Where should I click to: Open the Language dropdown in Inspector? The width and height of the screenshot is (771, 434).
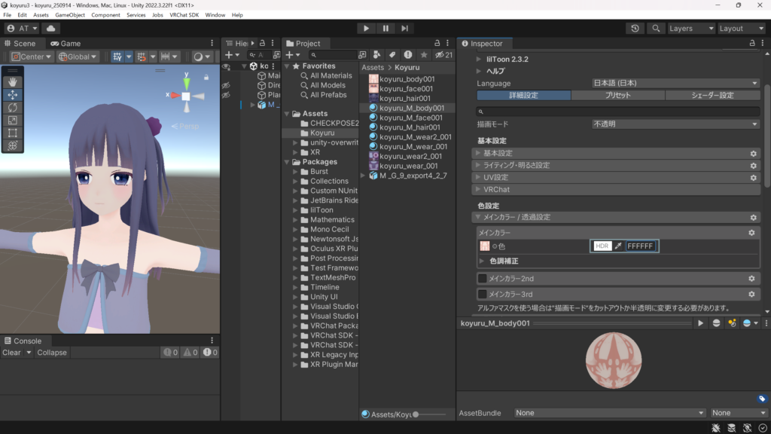click(x=675, y=83)
